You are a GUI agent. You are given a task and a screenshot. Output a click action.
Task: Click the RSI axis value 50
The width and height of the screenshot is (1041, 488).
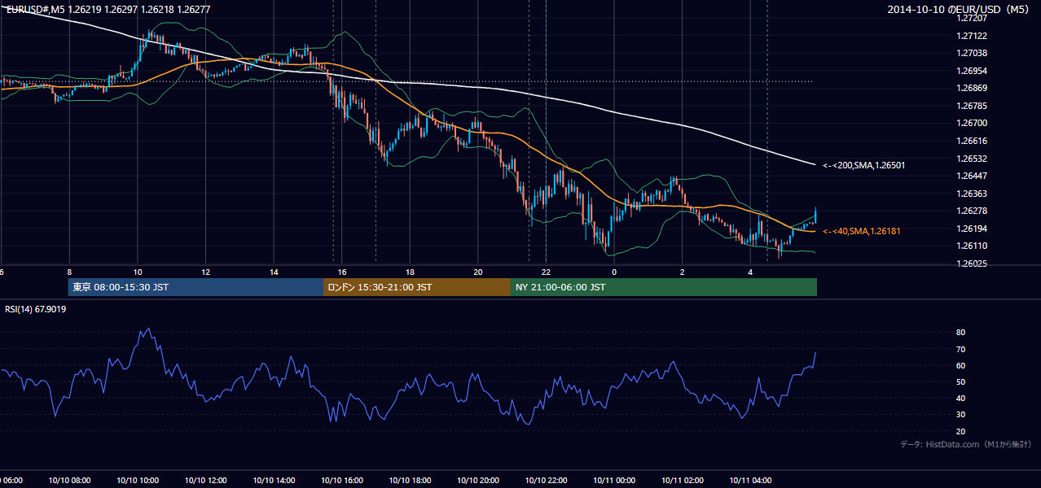961,381
